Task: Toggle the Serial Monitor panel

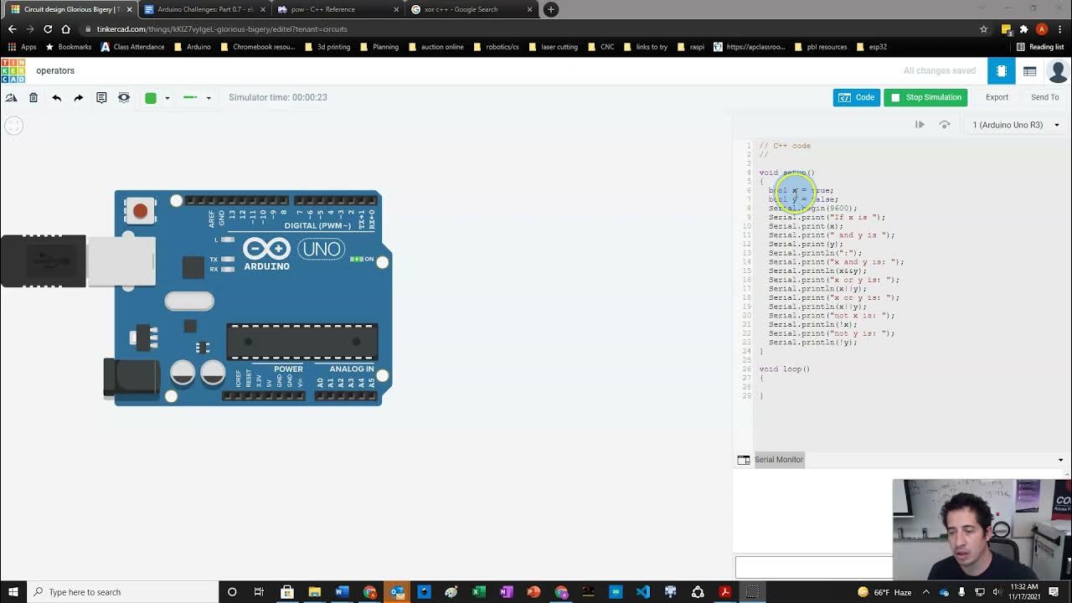Action: tap(778, 459)
